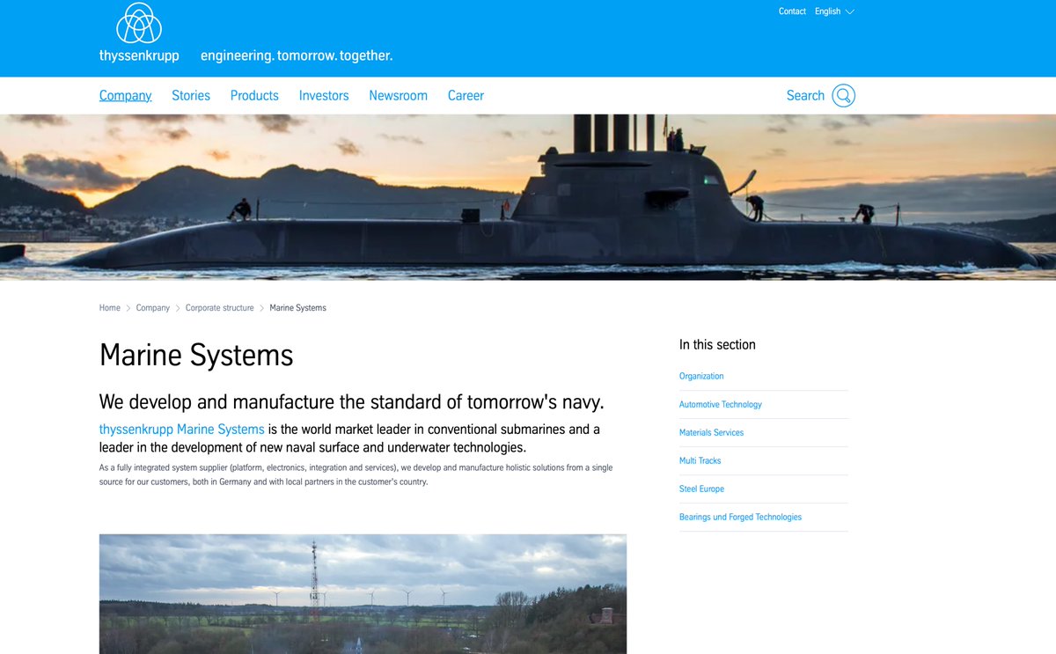Expand the English language dropdown
This screenshot has width=1056, height=654.
834,11
